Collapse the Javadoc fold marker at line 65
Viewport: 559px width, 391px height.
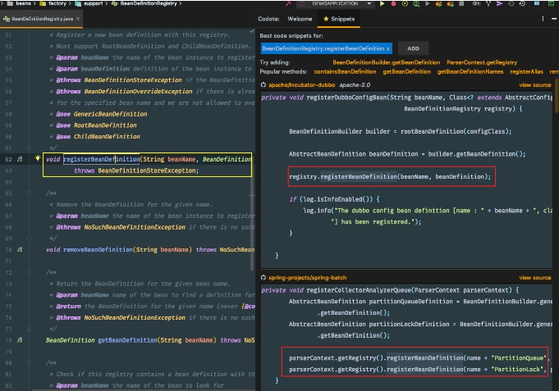pyautogui.click(x=30, y=193)
